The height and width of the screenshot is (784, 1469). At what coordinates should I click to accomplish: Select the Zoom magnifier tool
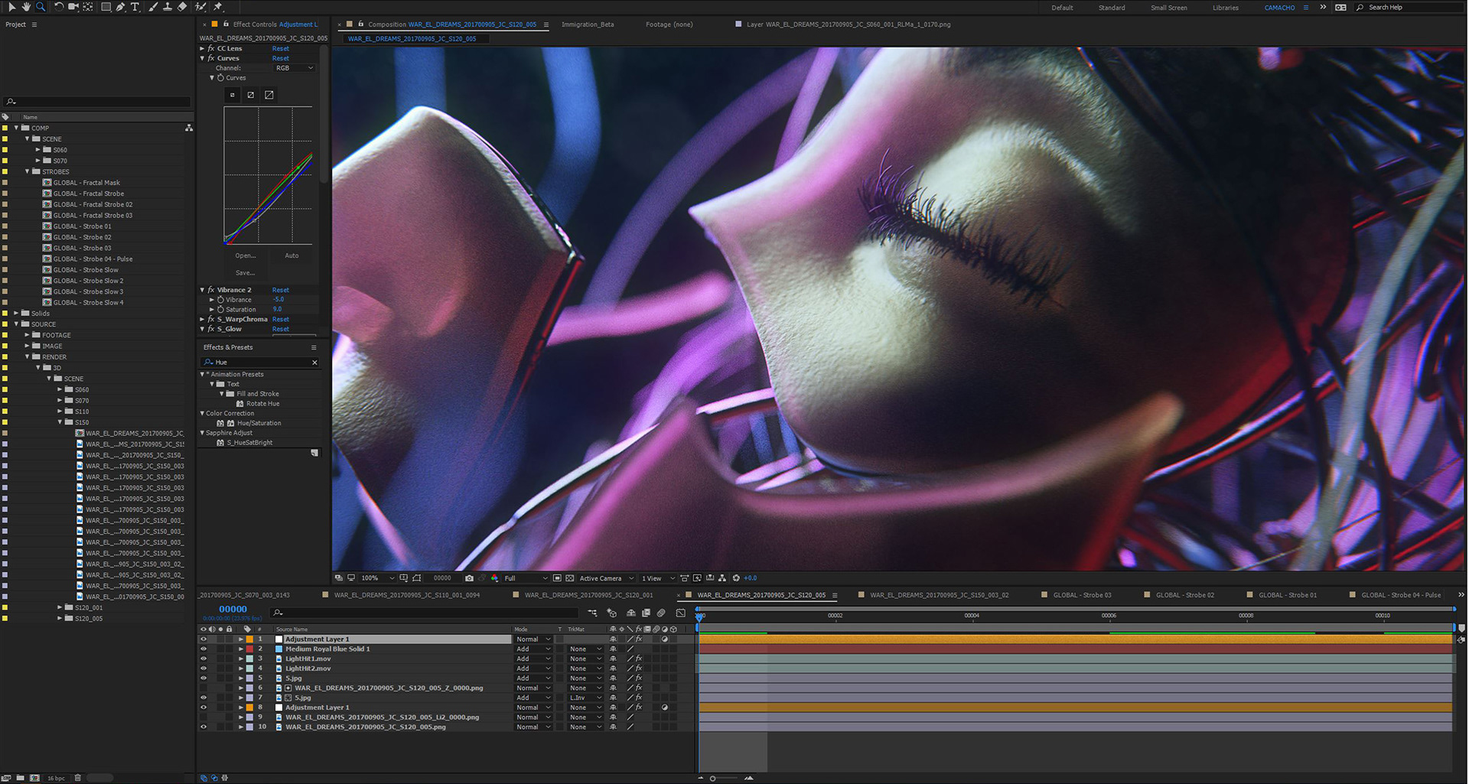click(x=41, y=7)
